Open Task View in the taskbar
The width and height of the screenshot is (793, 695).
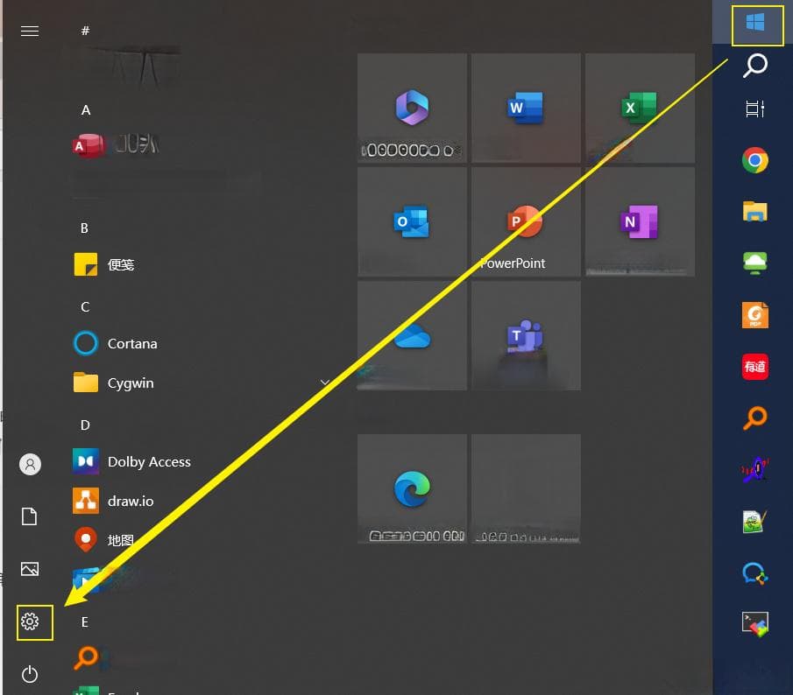[x=755, y=109]
